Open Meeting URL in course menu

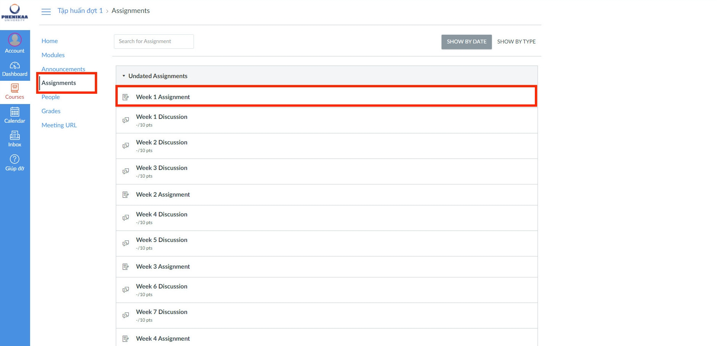click(x=59, y=125)
